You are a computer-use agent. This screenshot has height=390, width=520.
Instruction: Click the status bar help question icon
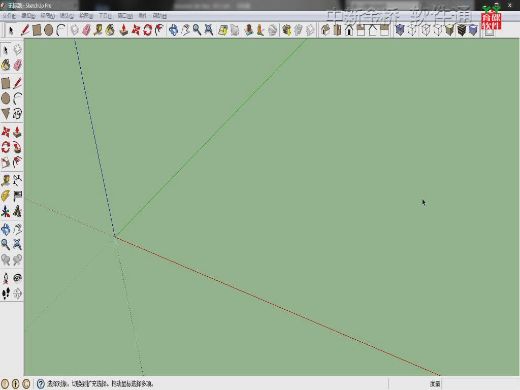[41, 384]
